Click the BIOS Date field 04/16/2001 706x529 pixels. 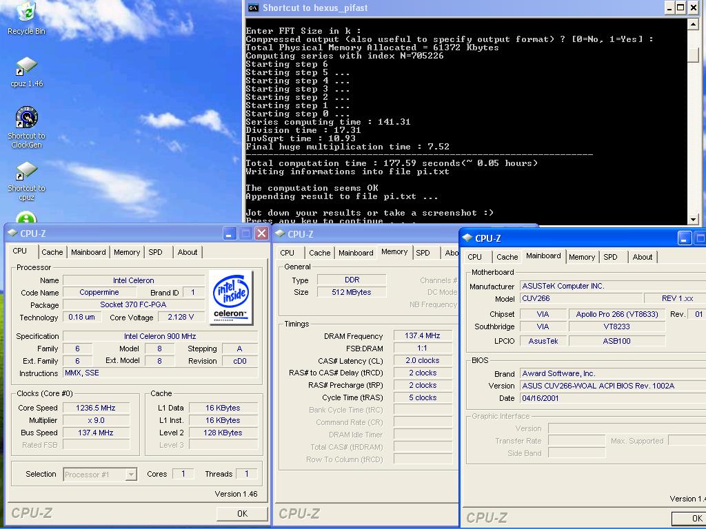[613, 398]
